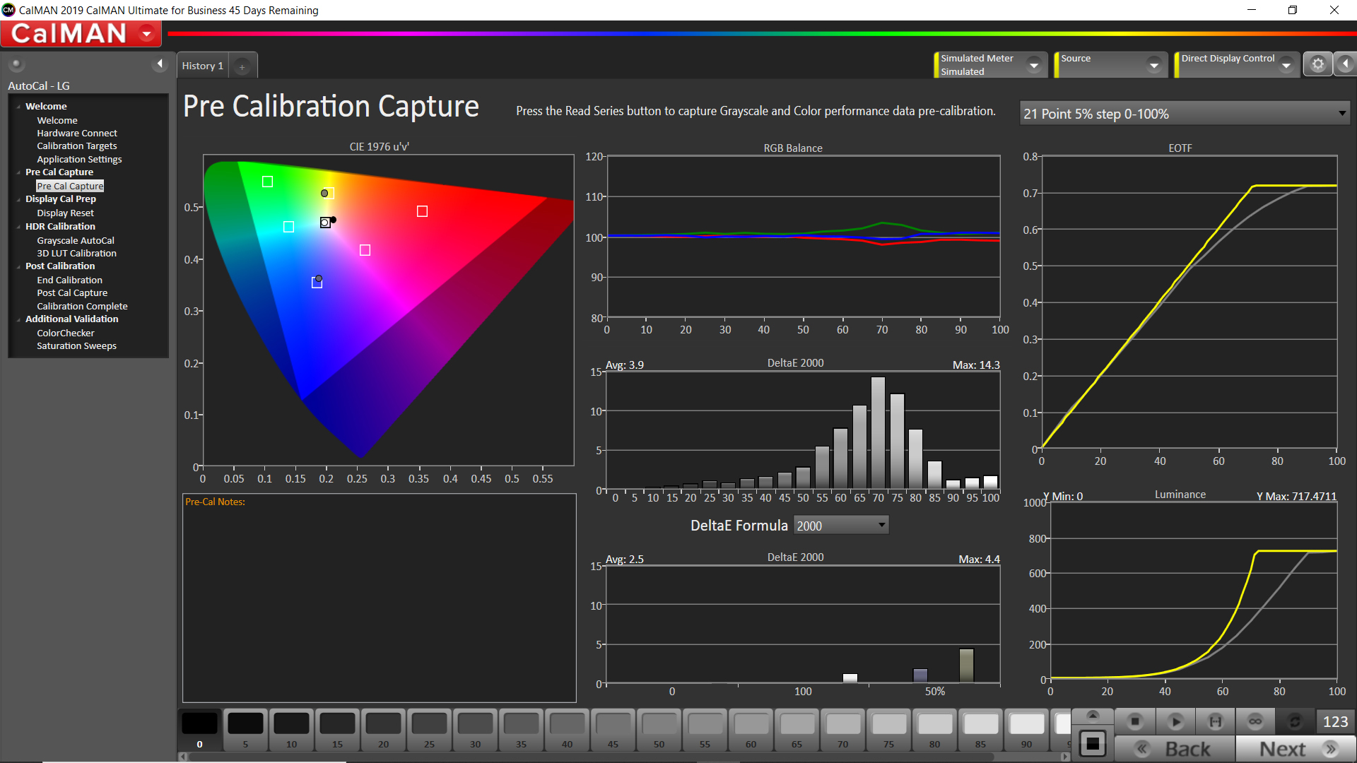Viewport: 1357px width, 763px height.
Task: Collapse right panel with arrow beside gear
Action: 1346,64
